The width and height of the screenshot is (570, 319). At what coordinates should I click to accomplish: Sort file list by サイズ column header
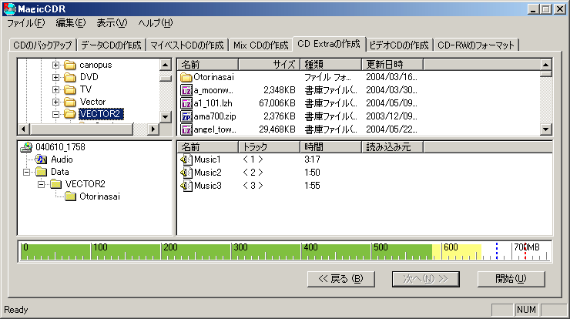point(269,65)
